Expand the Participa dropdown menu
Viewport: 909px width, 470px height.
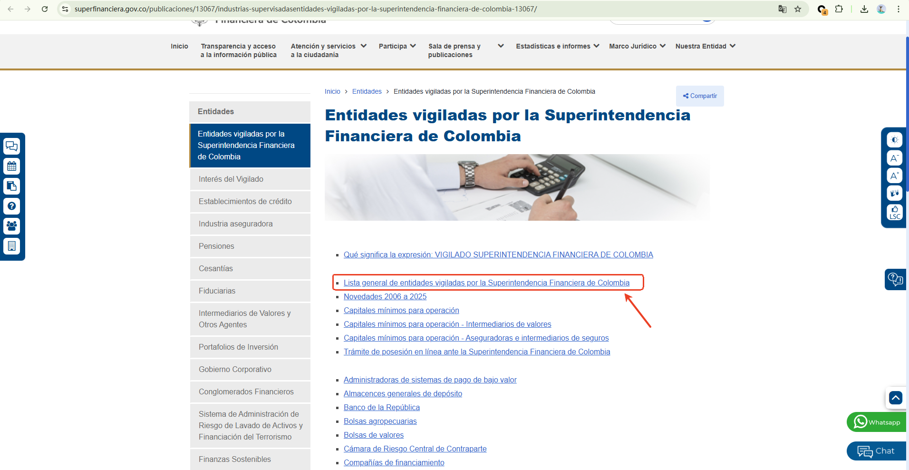(397, 46)
